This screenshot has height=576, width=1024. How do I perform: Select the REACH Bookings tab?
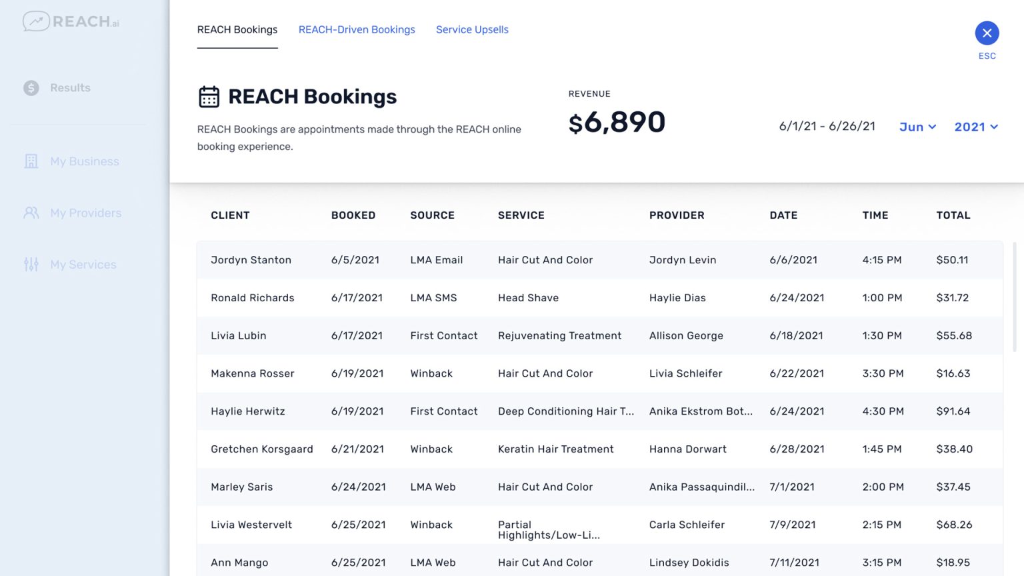click(x=237, y=29)
